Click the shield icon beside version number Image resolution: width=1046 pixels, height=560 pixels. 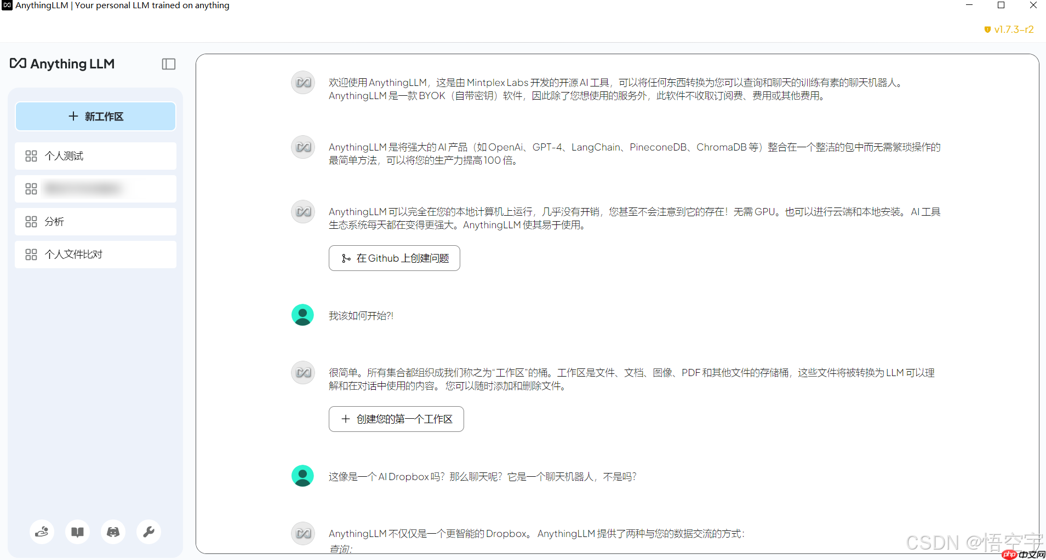(988, 30)
